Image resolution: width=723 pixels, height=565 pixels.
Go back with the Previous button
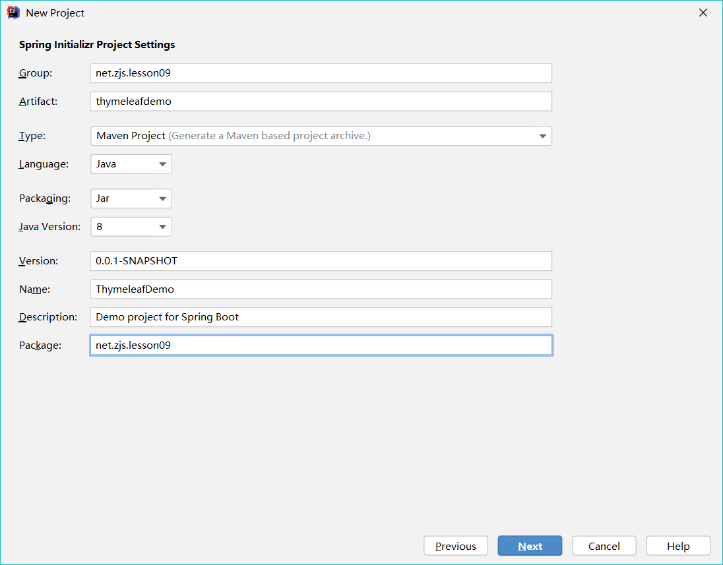(x=456, y=546)
